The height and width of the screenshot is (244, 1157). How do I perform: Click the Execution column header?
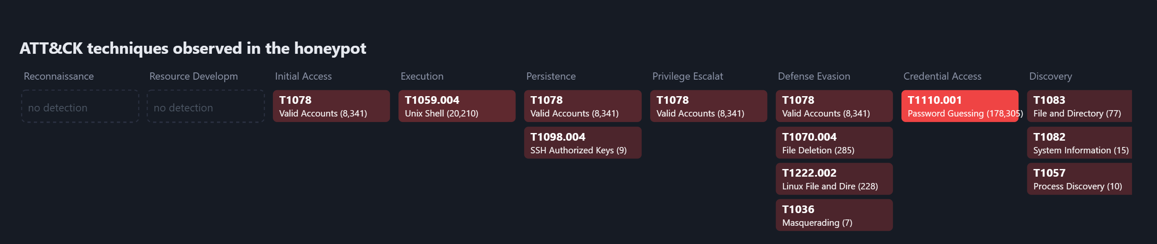422,76
